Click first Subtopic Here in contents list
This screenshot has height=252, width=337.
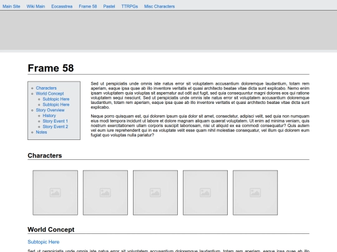(56, 99)
